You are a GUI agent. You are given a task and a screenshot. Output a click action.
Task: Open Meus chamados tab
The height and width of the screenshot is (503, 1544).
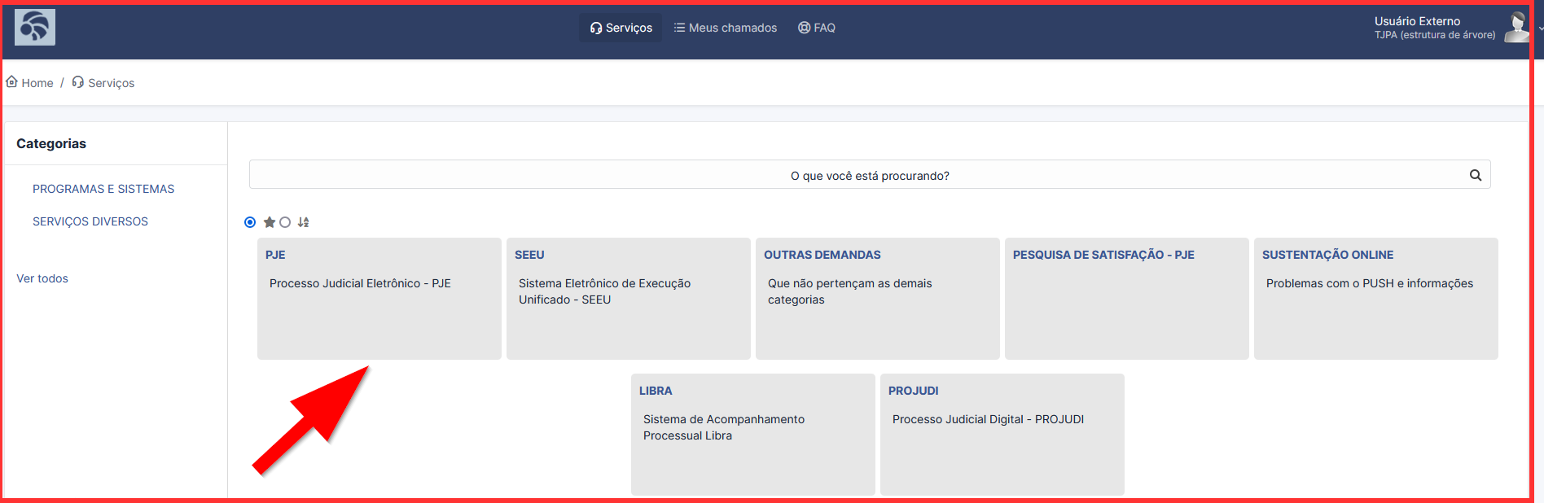click(725, 28)
